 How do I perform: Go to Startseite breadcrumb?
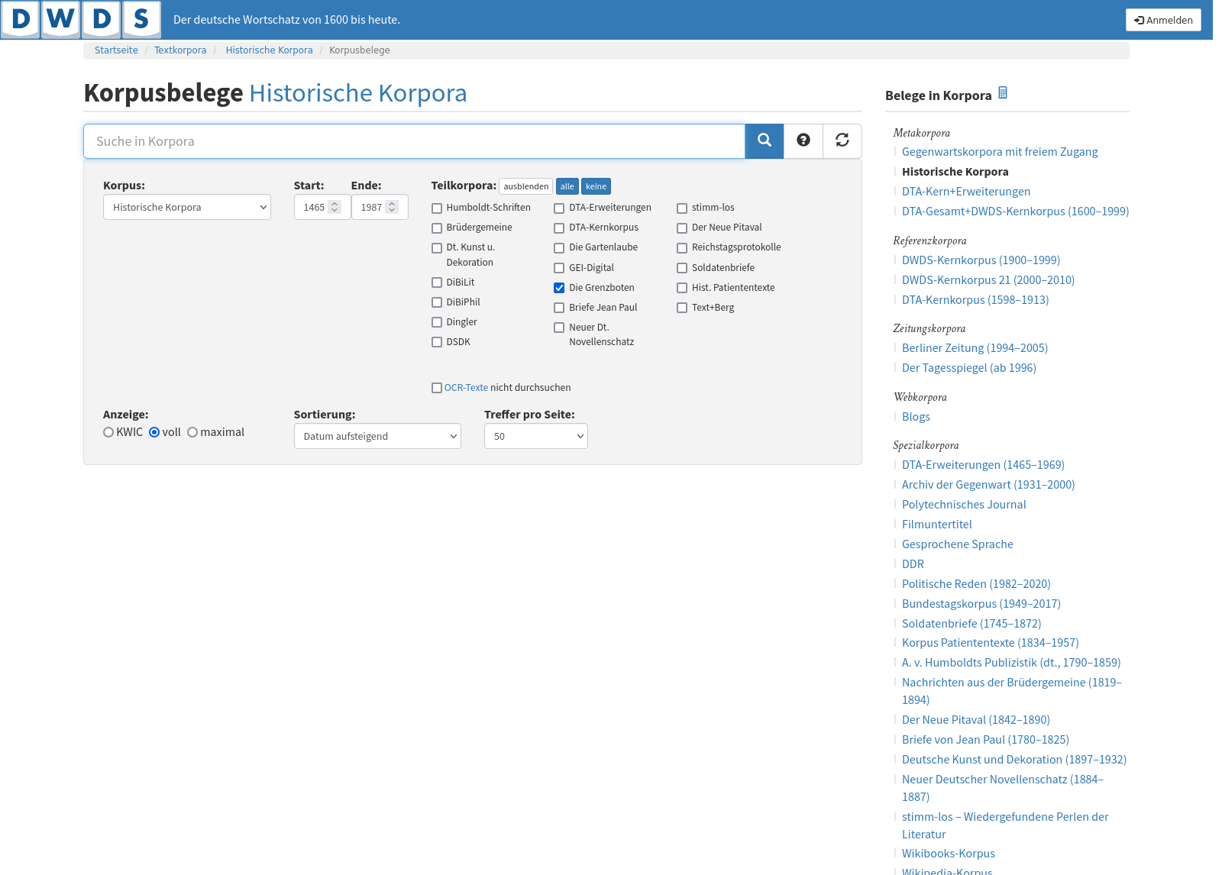pyautogui.click(x=116, y=50)
